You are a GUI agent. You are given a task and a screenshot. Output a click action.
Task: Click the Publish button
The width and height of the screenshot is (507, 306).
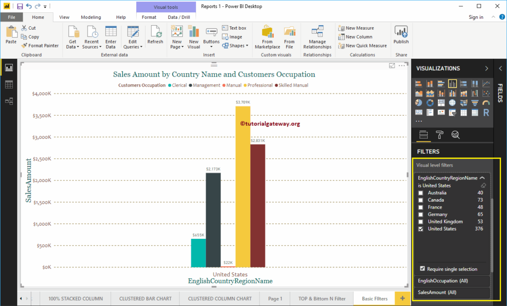tap(401, 35)
